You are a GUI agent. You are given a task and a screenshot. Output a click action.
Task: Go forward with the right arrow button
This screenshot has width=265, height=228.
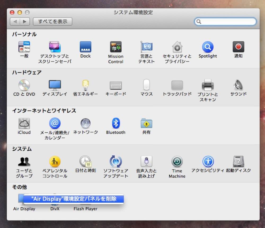tap(25, 21)
